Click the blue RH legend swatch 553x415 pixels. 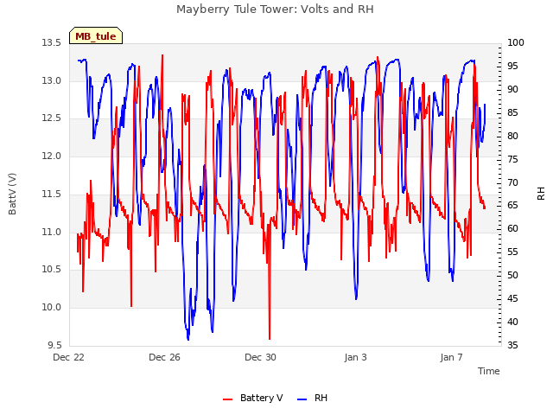coord(302,399)
